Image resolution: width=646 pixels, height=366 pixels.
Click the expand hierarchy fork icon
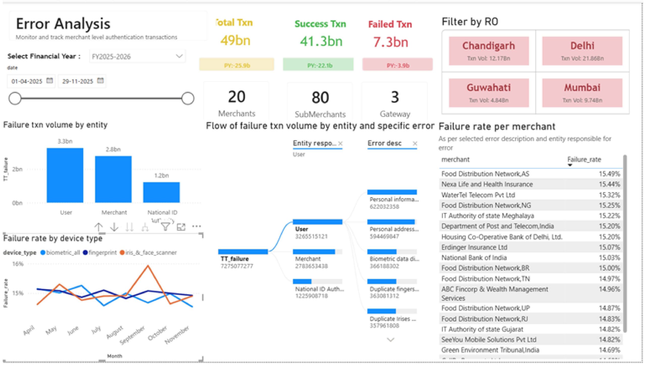[x=145, y=227]
